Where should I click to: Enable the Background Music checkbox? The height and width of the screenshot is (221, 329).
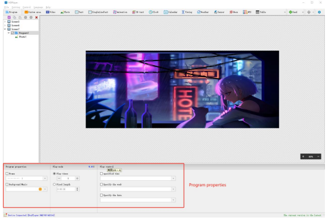coord(7,184)
